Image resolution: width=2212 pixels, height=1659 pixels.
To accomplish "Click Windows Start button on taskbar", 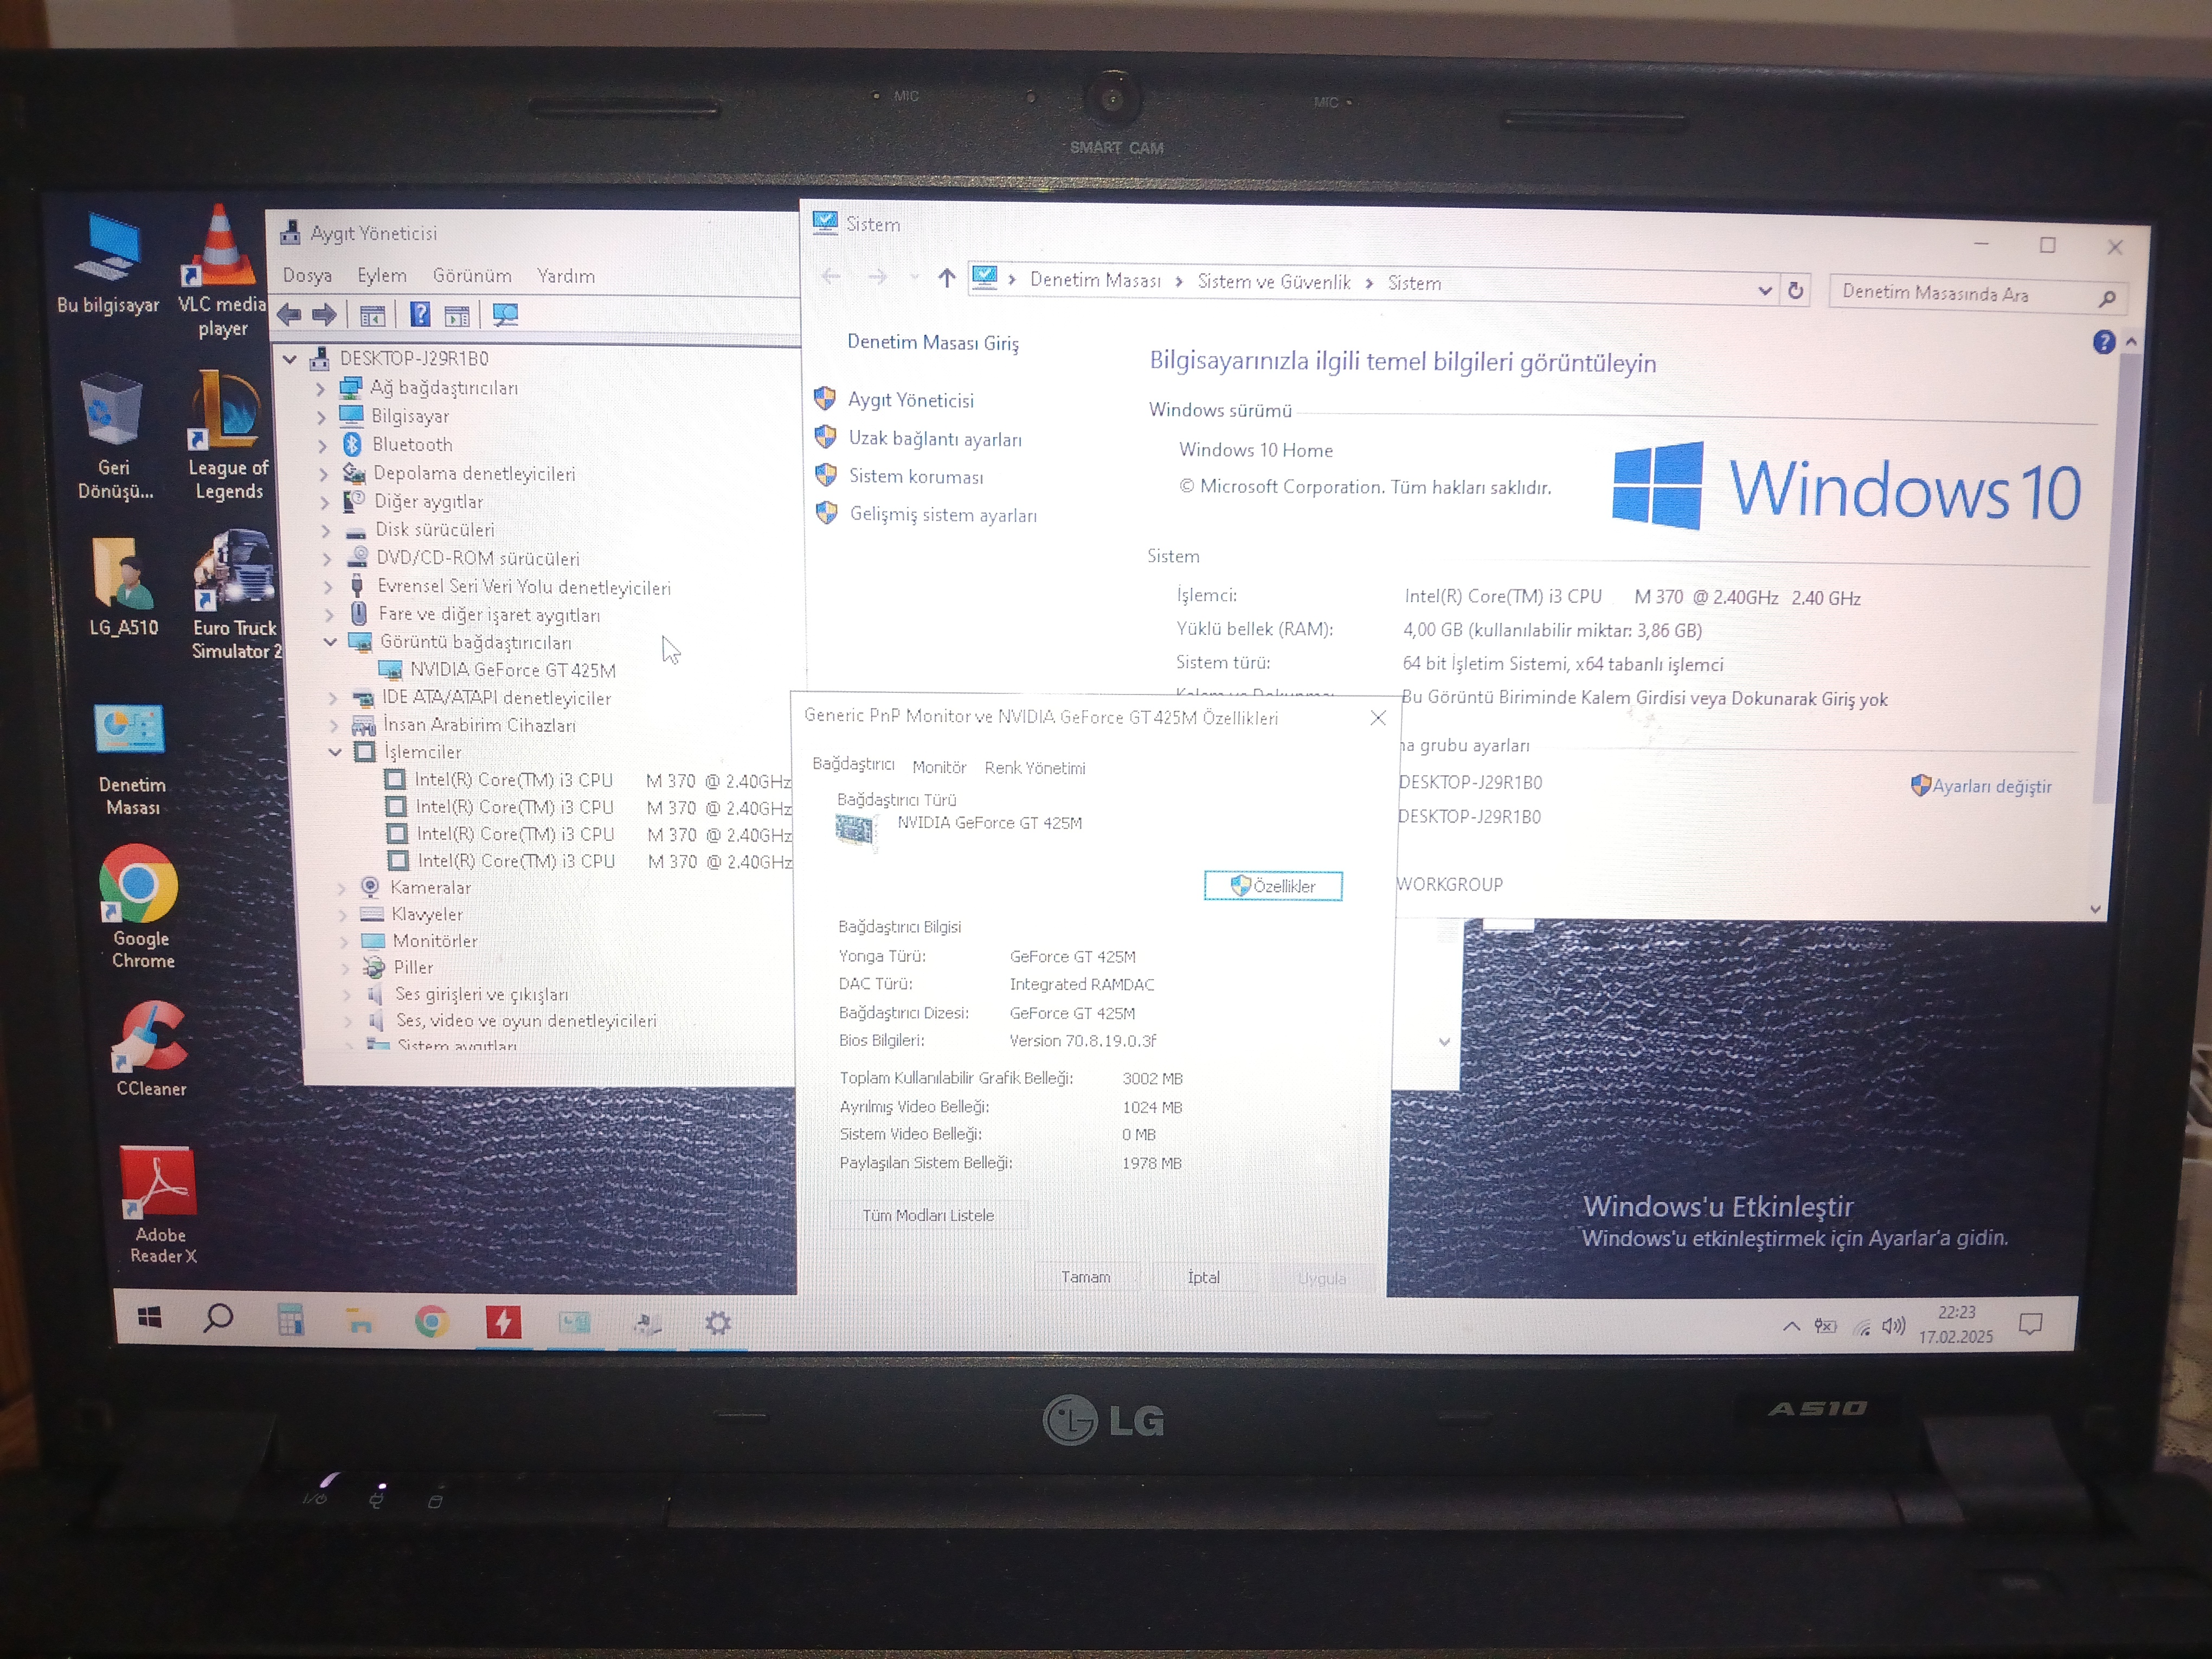I will click(150, 1318).
